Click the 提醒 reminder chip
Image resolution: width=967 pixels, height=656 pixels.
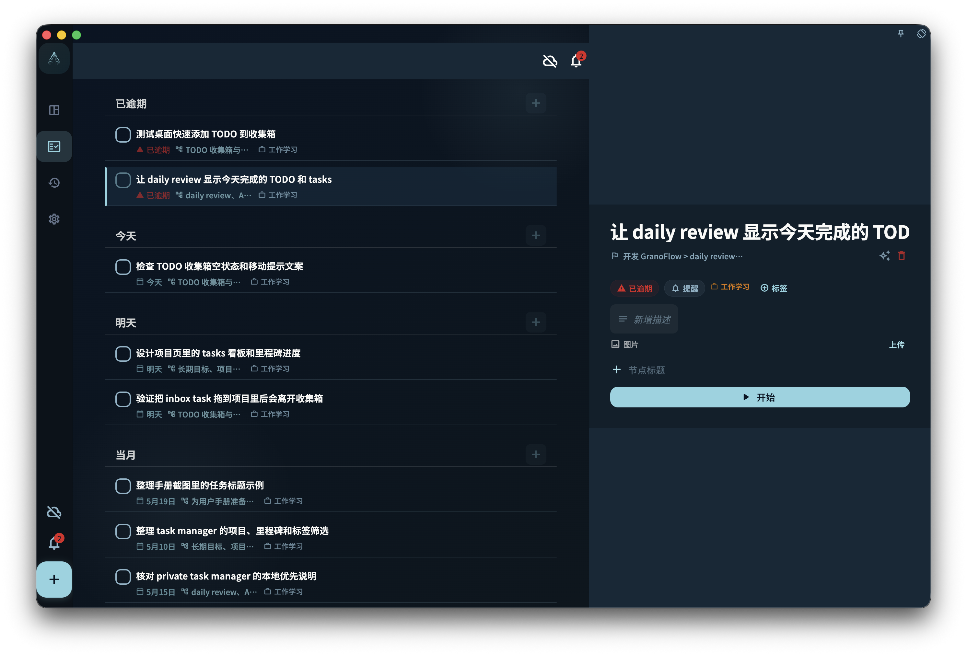[x=684, y=288]
